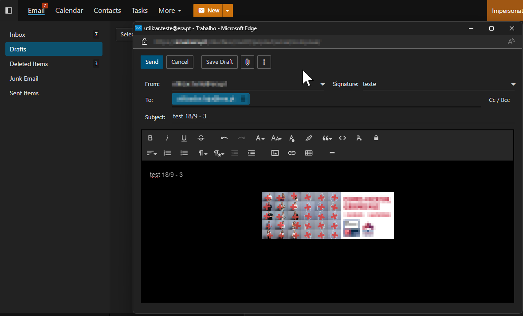Expand the Signature dropdown showing teste
This screenshot has width=523, height=316.
pos(513,84)
